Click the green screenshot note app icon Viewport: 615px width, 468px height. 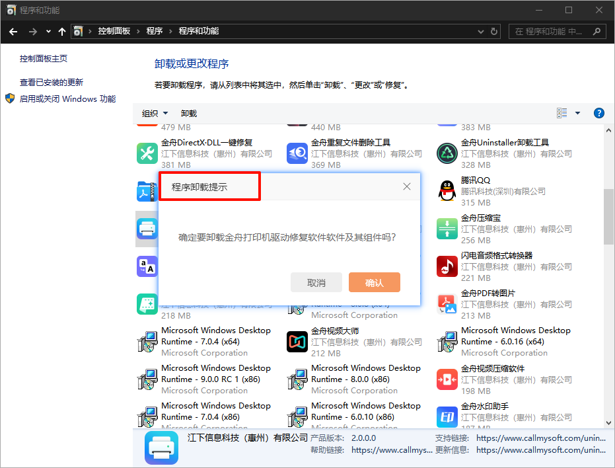tap(147, 304)
